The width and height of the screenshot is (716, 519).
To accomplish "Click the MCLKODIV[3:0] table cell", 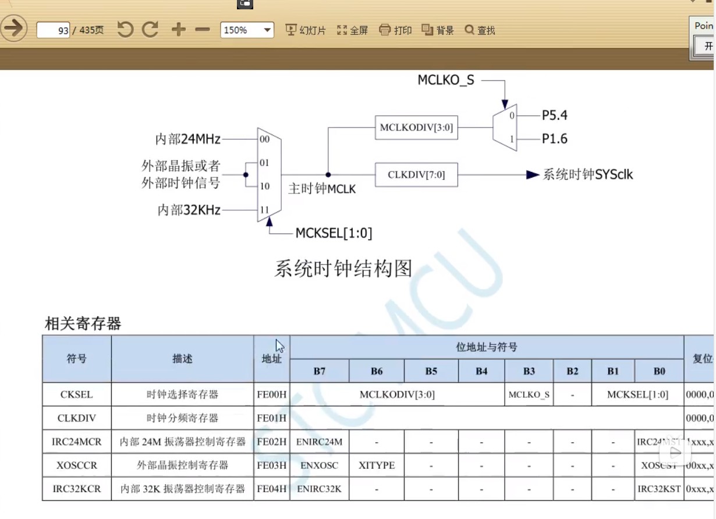I will click(398, 394).
